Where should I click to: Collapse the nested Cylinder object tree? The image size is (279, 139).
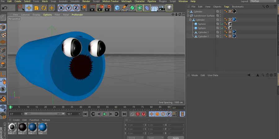pos(190,20)
